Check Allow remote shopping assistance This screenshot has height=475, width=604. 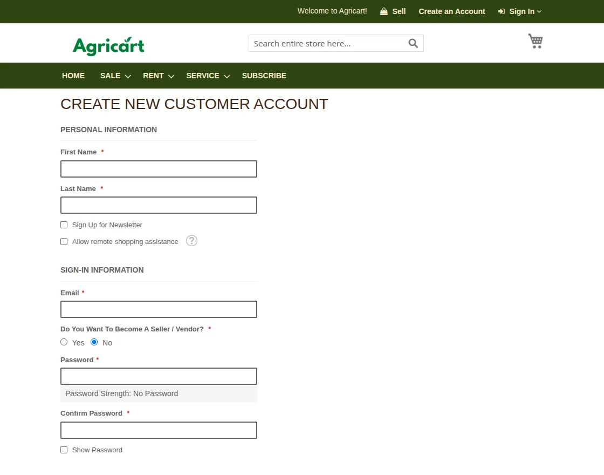click(64, 241)
